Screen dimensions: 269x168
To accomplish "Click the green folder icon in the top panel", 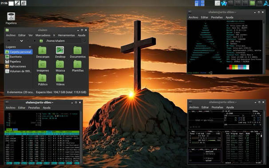I will tap(253, 3).
